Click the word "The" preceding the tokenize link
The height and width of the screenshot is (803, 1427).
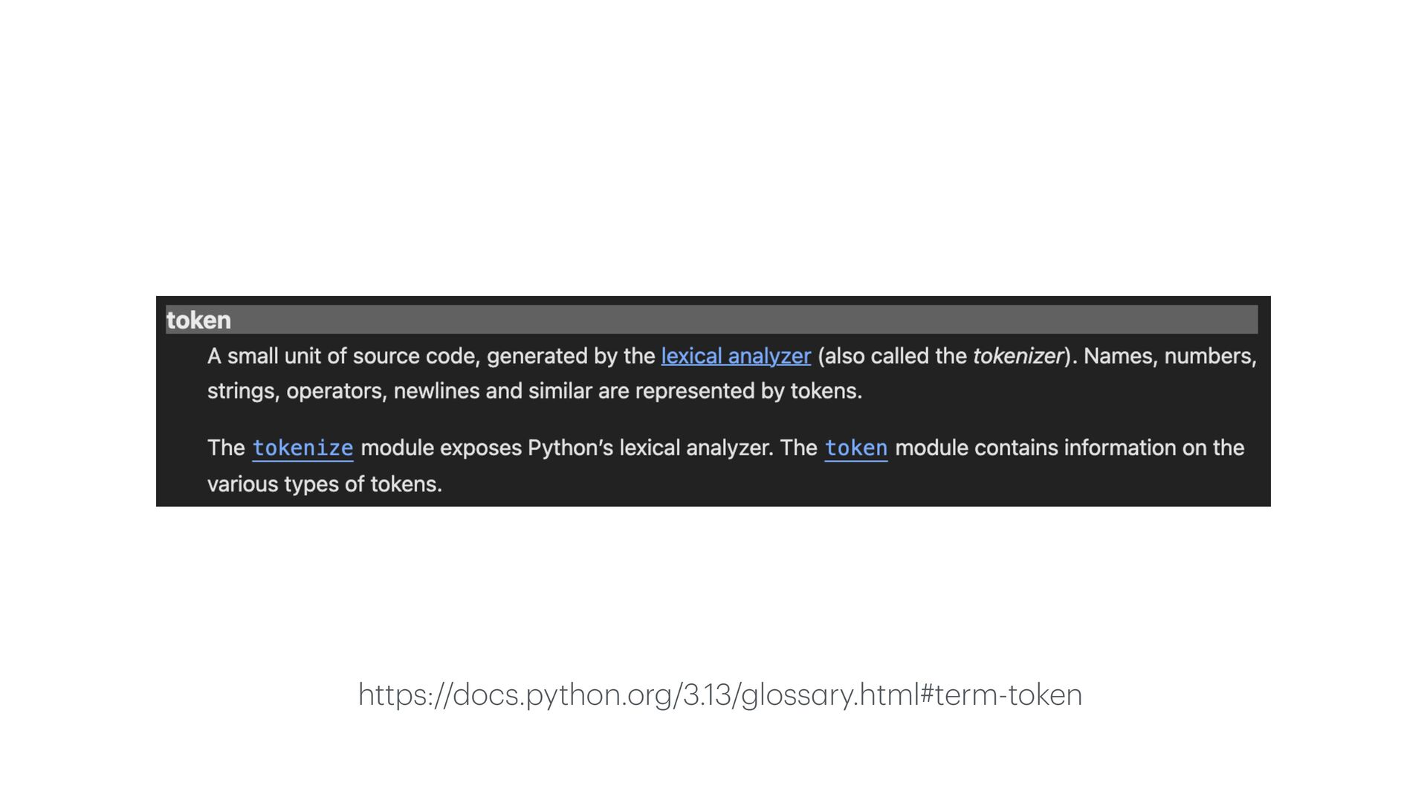(x=226, y=448)
